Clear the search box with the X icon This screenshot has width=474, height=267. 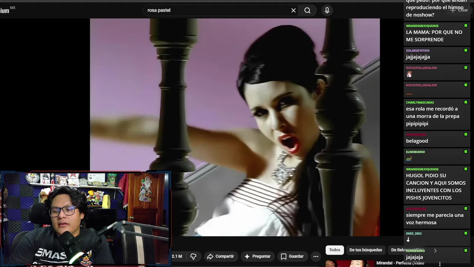[x=293, y=10]
